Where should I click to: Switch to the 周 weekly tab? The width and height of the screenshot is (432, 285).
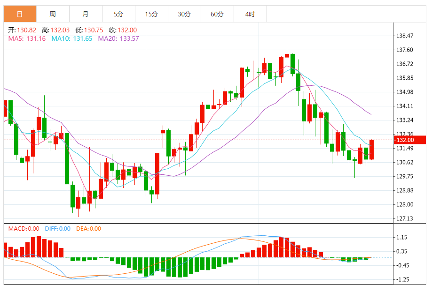click(x=53, y=14)
